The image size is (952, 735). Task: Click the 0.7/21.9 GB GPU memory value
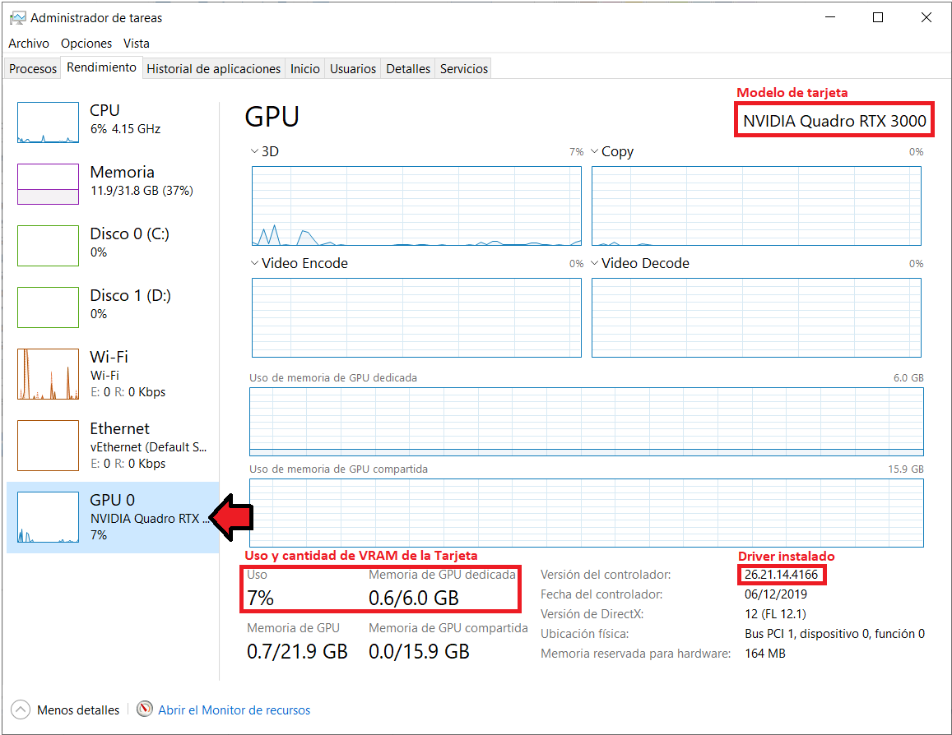(297, 651)
